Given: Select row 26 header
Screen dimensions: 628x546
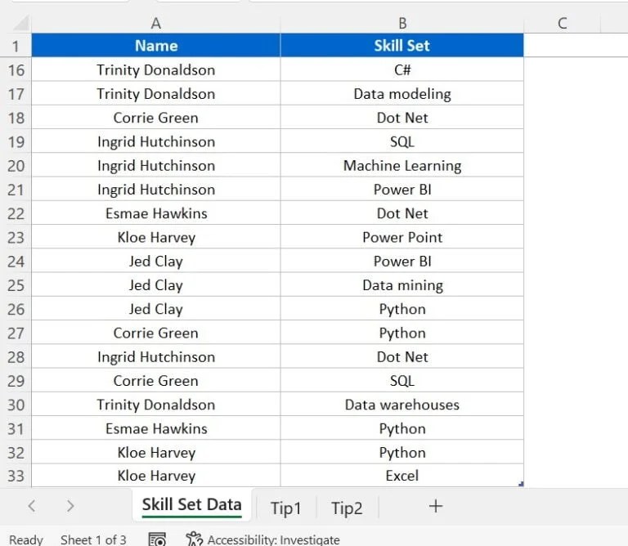Looking at the screenshot, I should 16,309.
